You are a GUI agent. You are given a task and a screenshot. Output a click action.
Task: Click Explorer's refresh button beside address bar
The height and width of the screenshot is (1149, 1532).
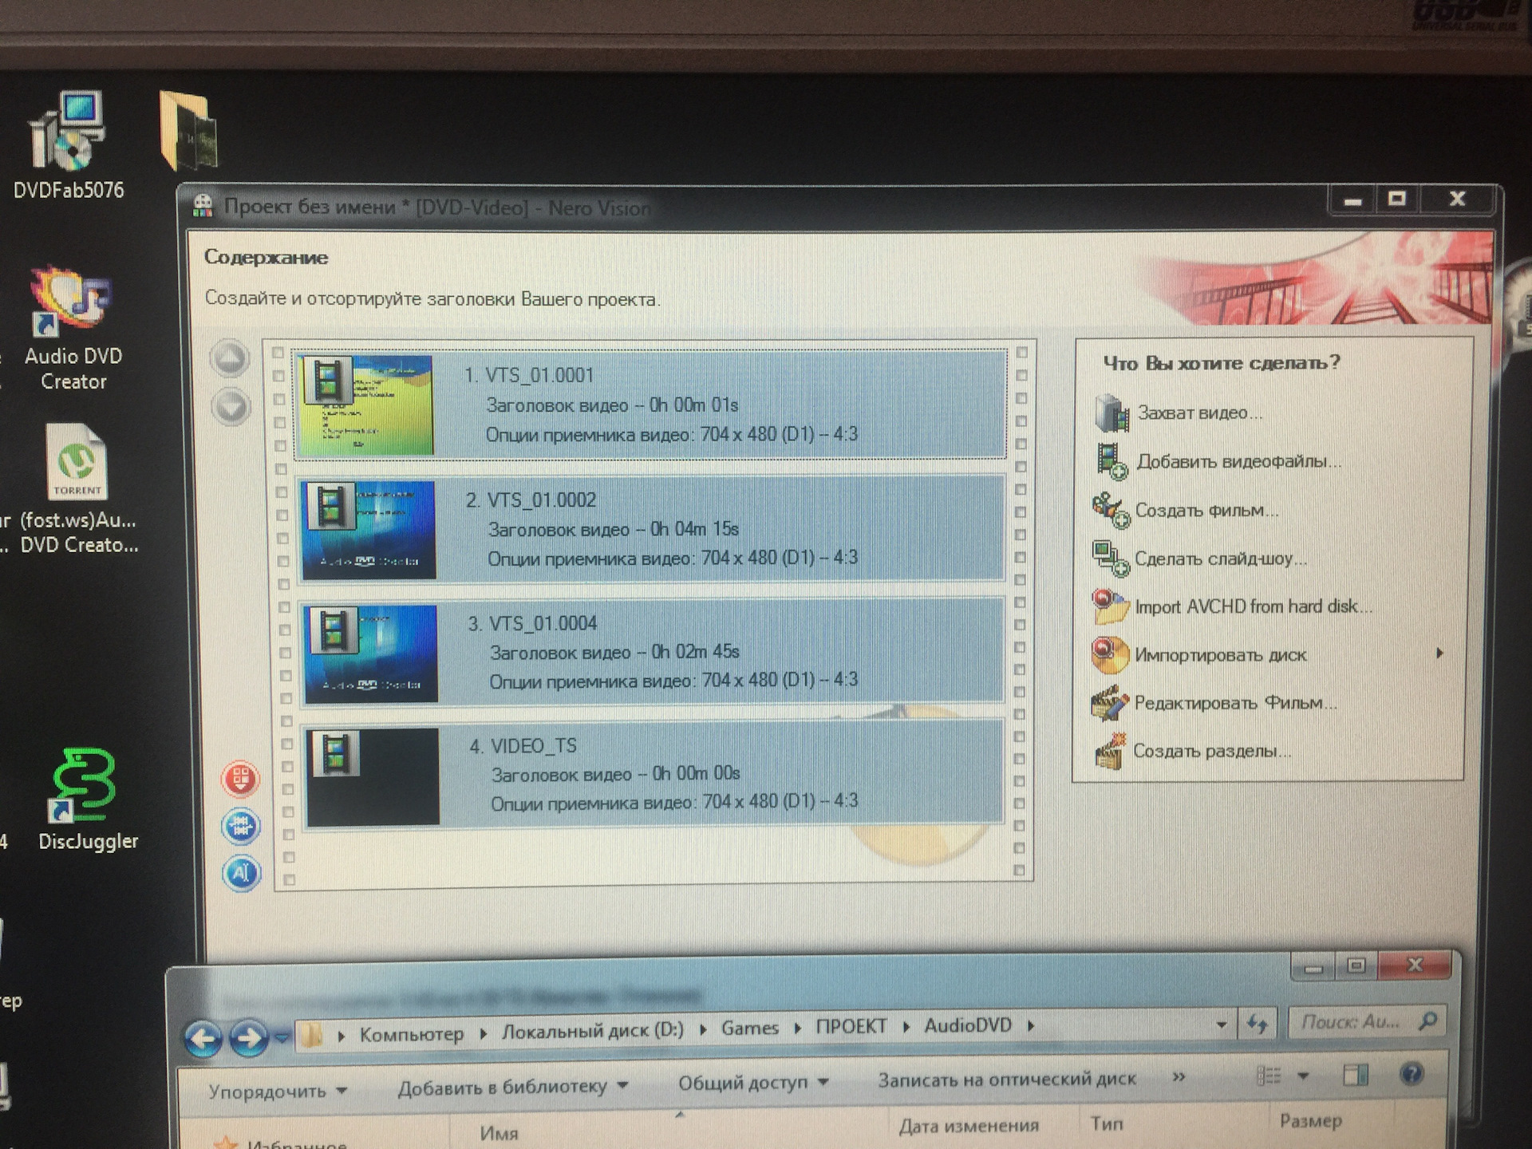(x=1258, y=1024)
